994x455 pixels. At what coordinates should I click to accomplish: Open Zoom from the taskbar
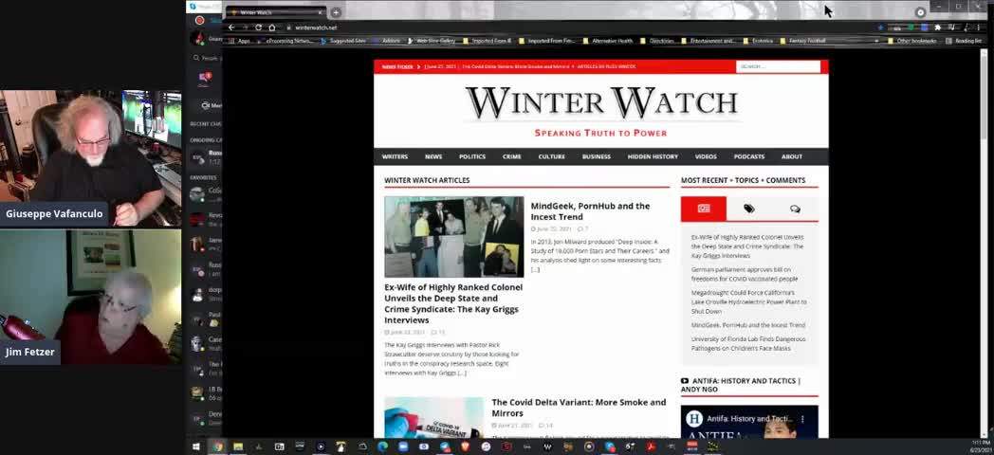click(x=402, y=446)
